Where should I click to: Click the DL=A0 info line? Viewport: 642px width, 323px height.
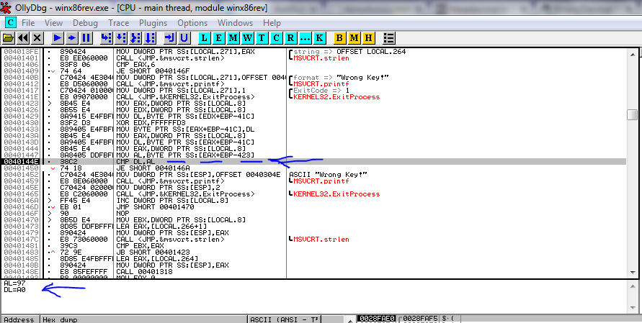[14, 289]
